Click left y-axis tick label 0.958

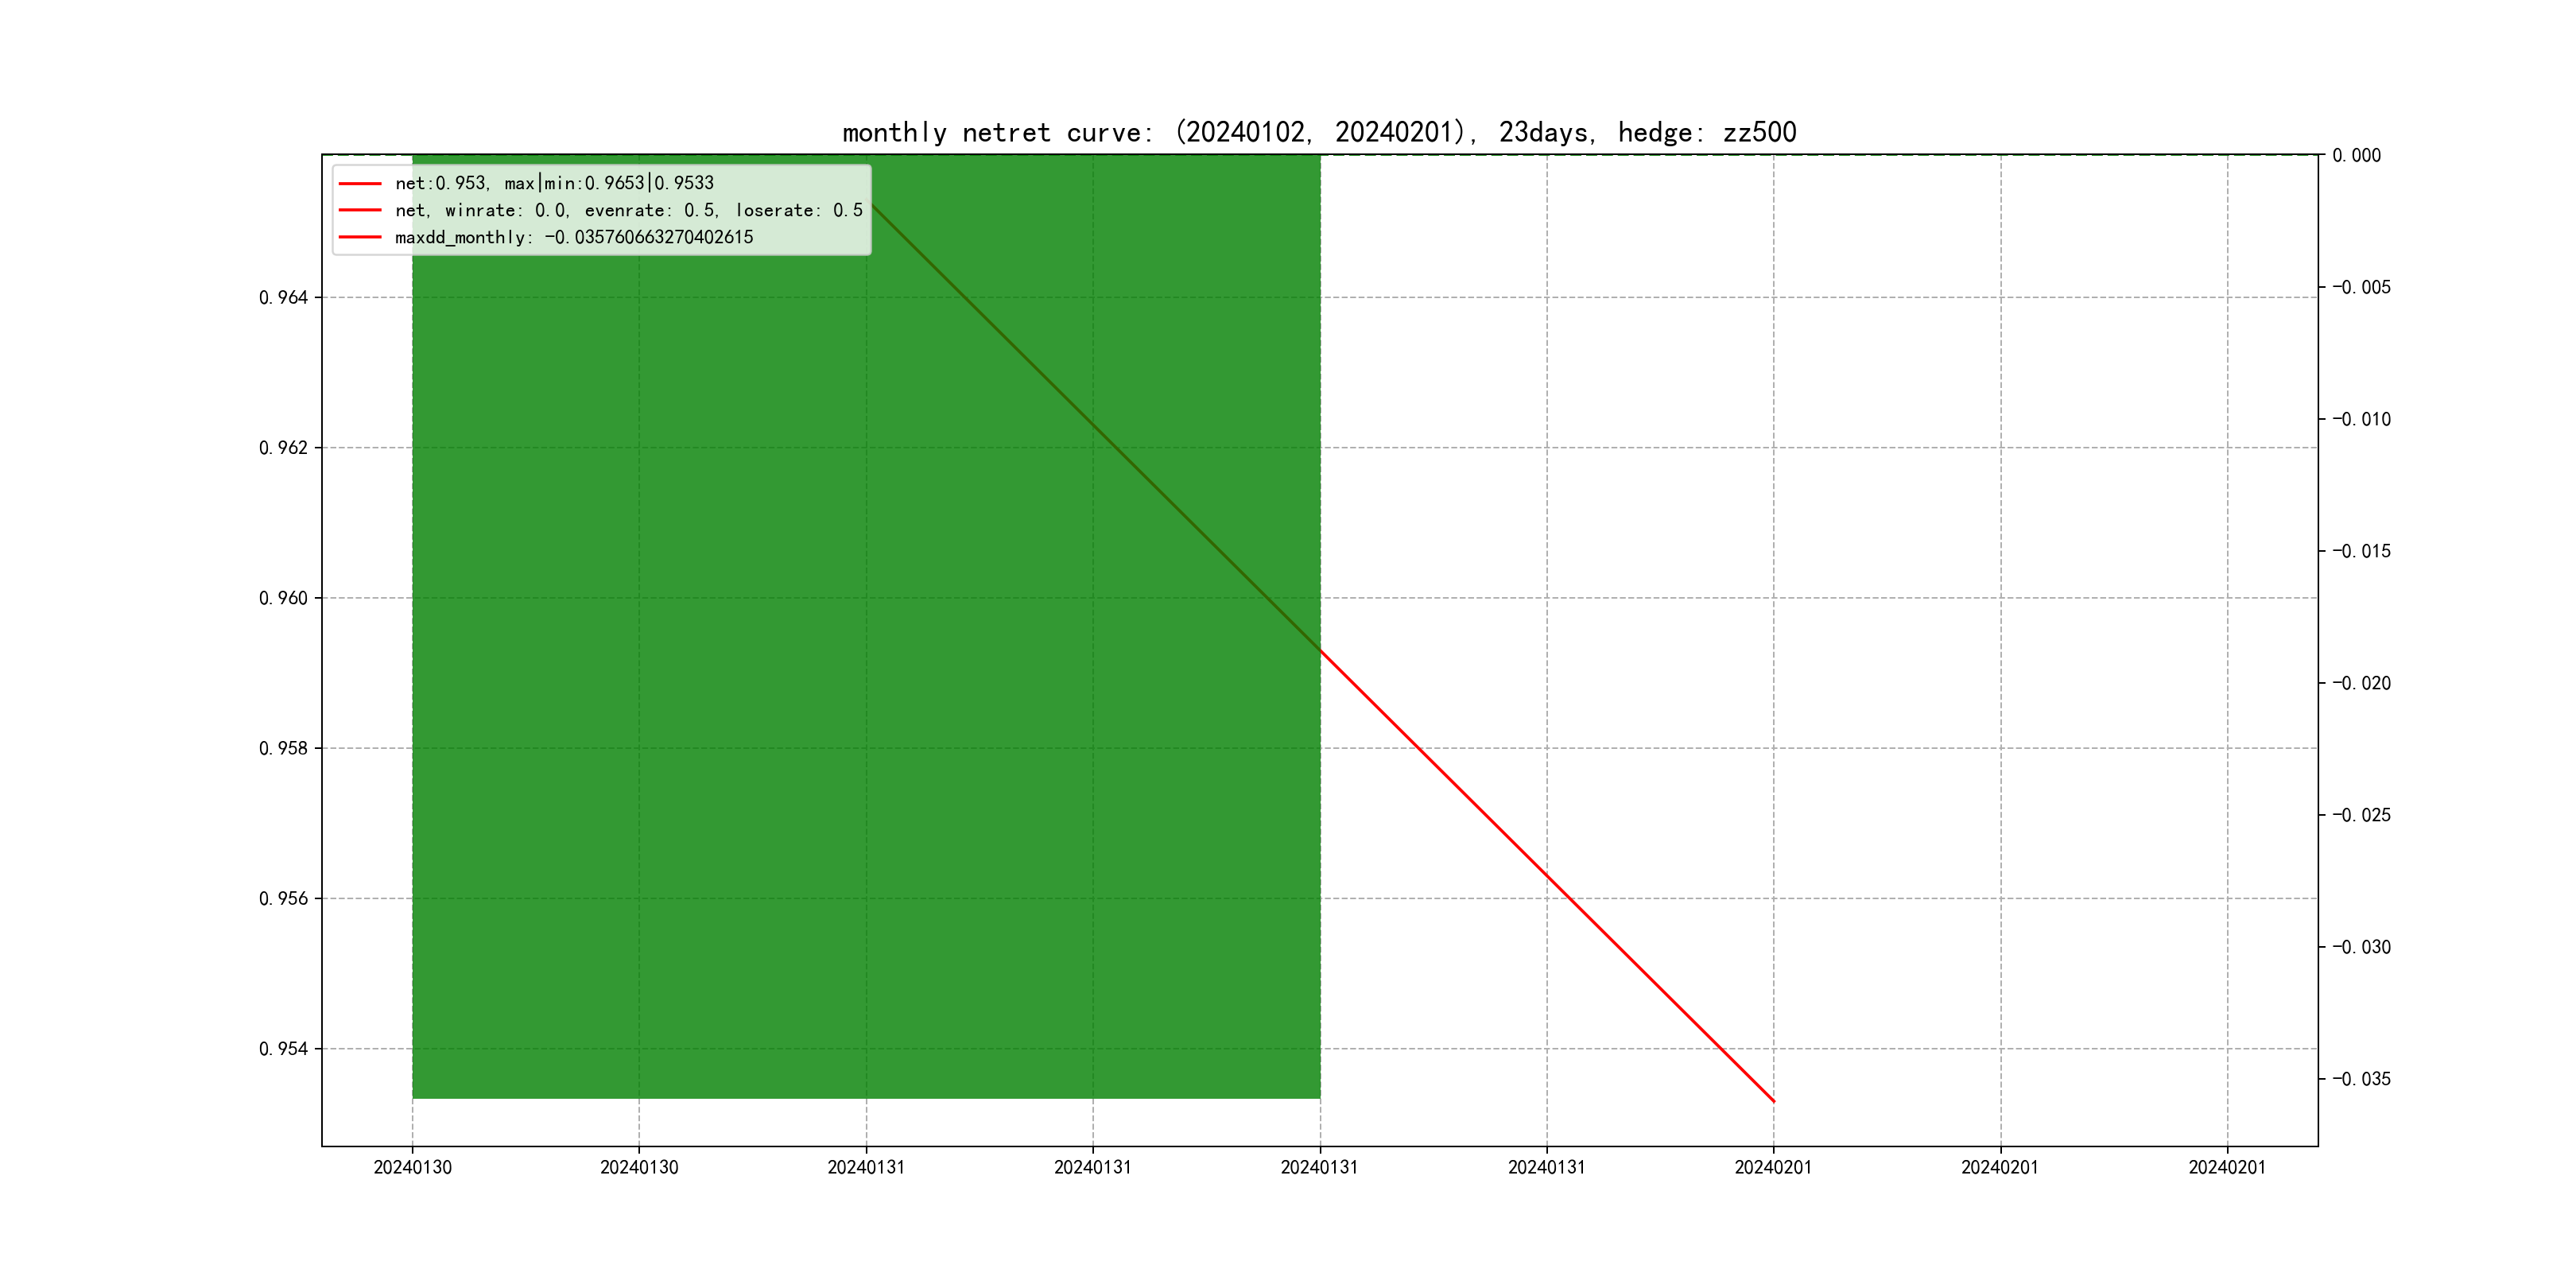click(x=283, y=748)
